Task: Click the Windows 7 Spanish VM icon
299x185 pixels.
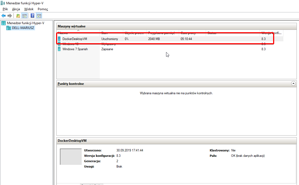Action: point(59,49)
